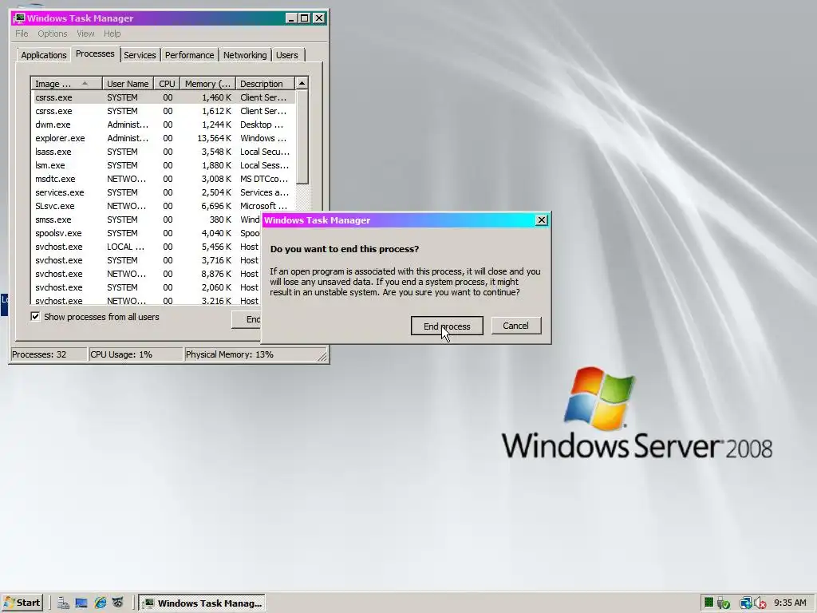Click the CPU Usage: 1% status entry
This screenshot has width=817, height=613.
tap(136, 354)
